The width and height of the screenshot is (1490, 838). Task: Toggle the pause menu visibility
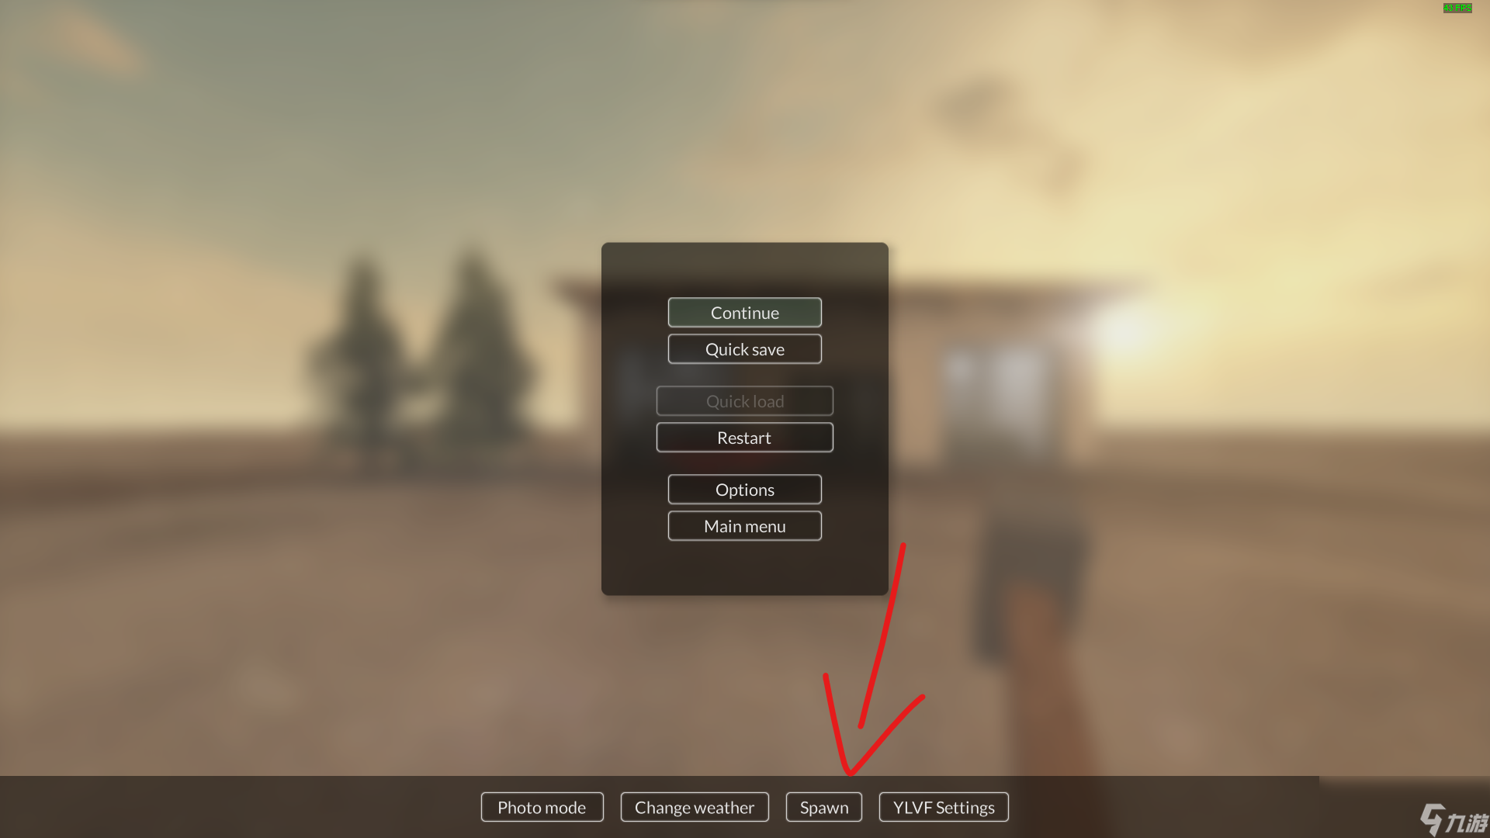(745, 312)
